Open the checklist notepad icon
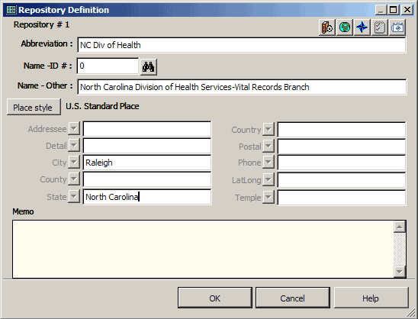Viewport: 418px width, 319px height. point(380,27)
